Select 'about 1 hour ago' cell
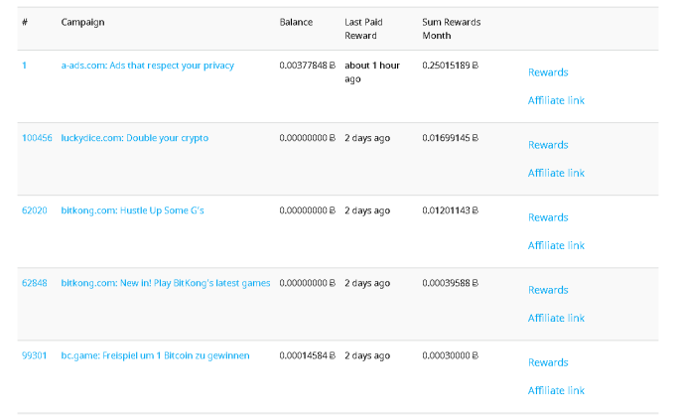Screen dimensions: 676x415 pyautogui.click(x=372, y=72)
